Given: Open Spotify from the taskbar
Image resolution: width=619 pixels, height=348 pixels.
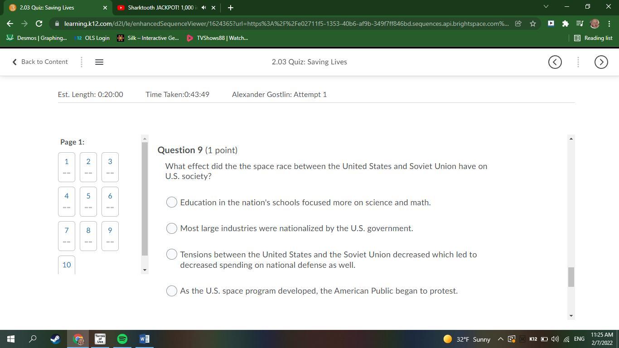Looking at the screenshot, I should pos(122,339).
